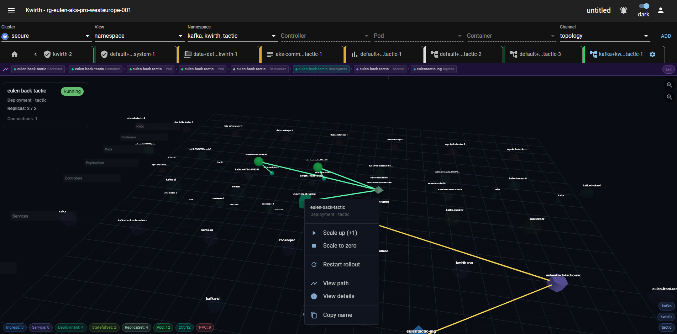
Task: Click the Kubernetes cluster icon beside secure
Action: pyautogui.click(x=5, y=36)
